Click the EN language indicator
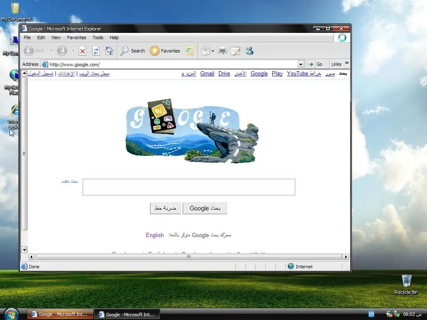The image size is (427, 320). tap(371, 314)
